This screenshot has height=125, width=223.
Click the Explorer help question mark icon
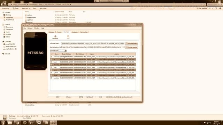(x=220, y=8)
